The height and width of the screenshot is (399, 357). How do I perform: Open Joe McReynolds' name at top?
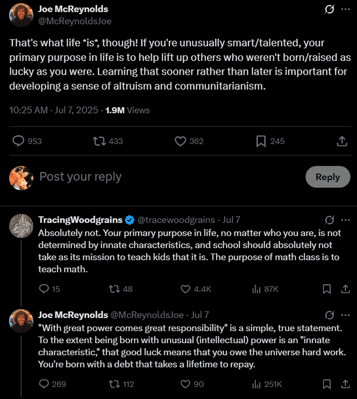tap(73, 9)
